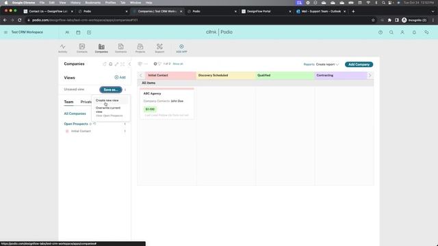Select the Contracting column header
Viewport: 438px width, 246px height.
click(x=341, y=75)
